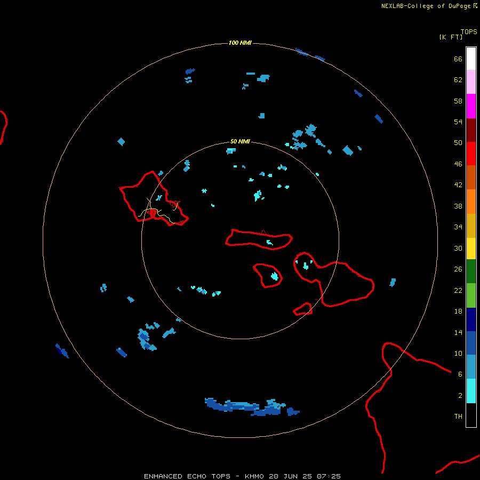The width and height of the screenshot is (480, 480).
Task: Pick the dark red legend swatch
Action: pos(471,130)
